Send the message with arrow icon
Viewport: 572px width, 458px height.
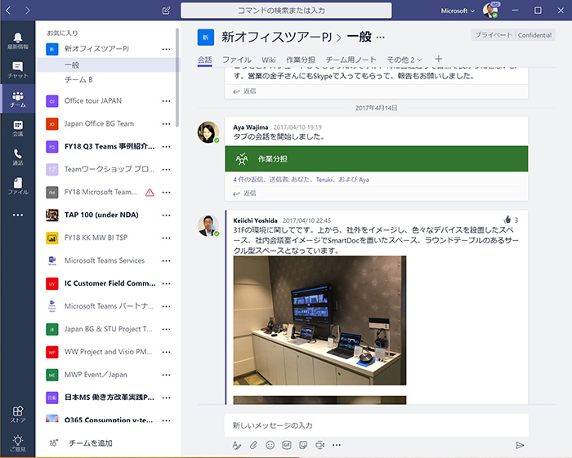[520, 445]
